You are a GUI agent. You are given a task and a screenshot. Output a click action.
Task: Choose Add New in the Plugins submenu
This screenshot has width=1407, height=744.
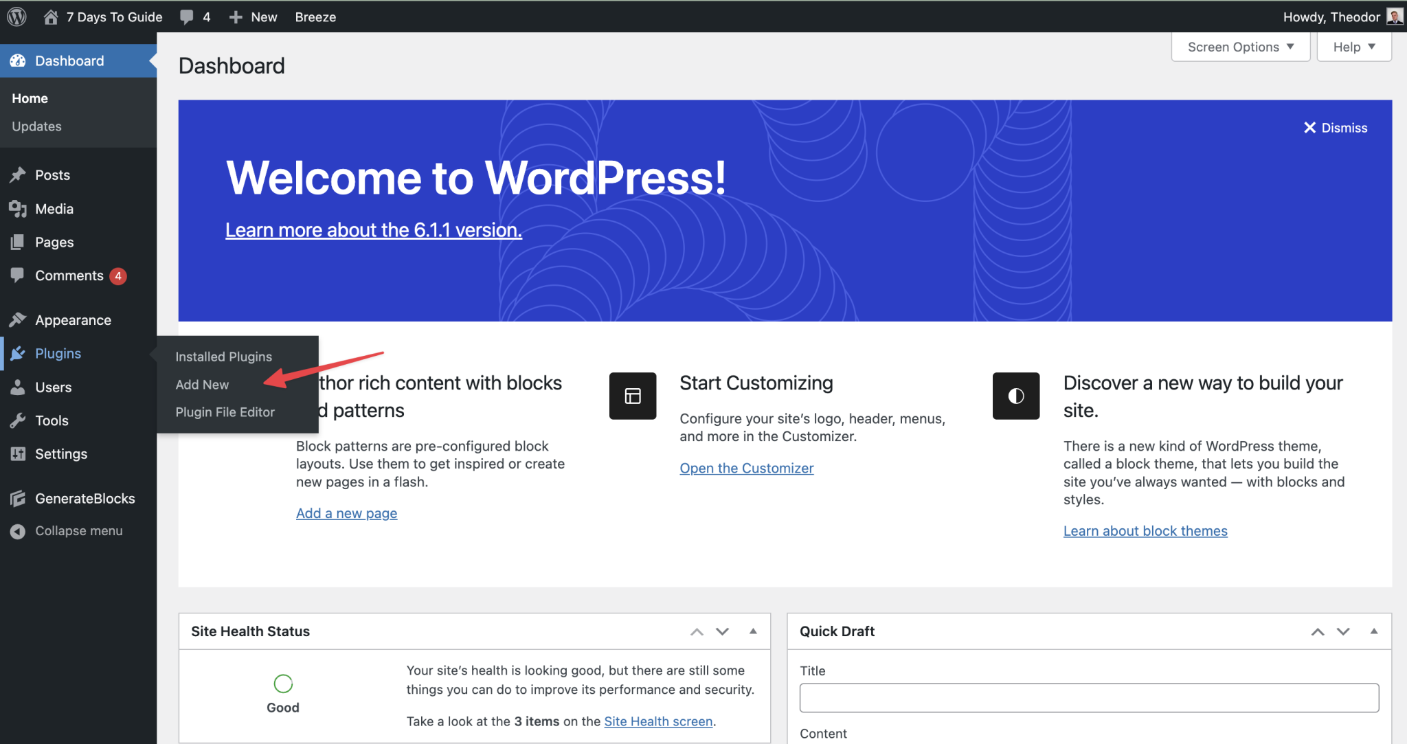(202, 385)
